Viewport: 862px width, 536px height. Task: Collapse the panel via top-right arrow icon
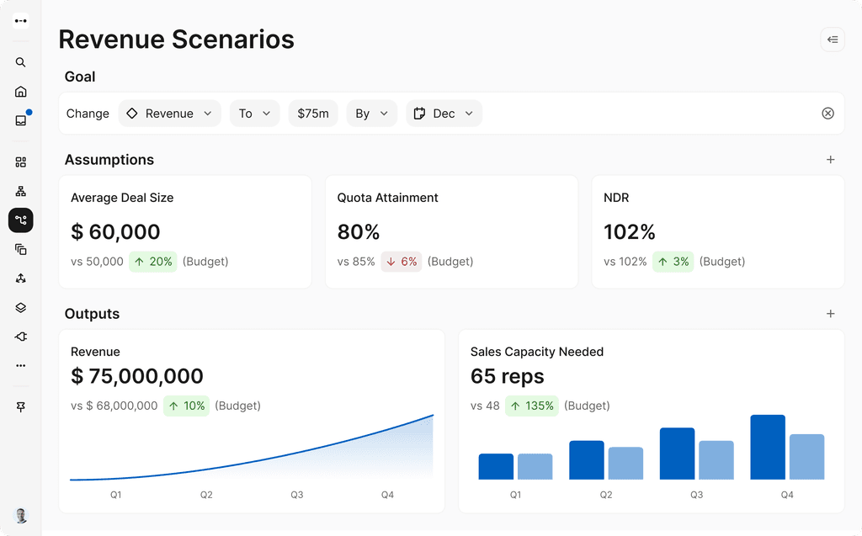[832, 40]
